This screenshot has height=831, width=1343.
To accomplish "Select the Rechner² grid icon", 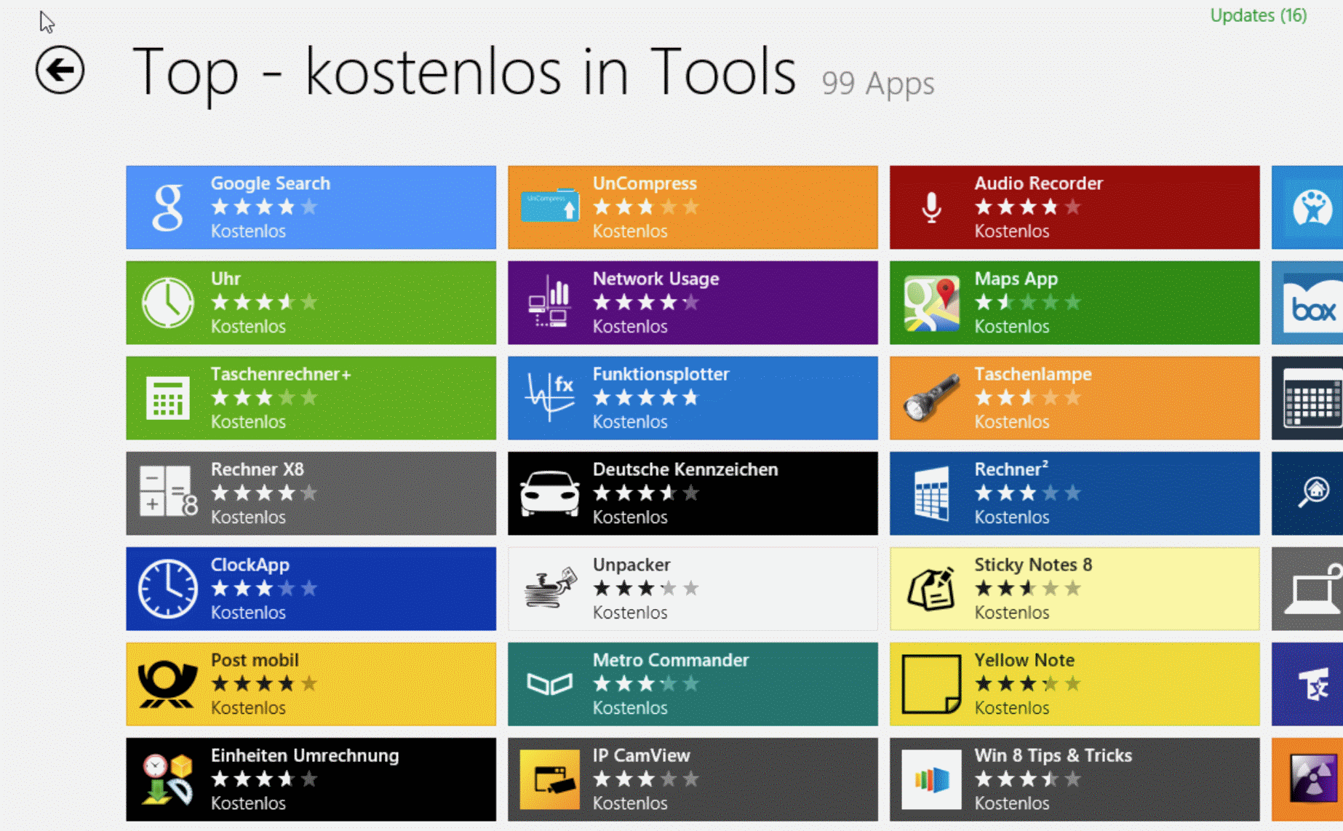I will tap(931, 493).
